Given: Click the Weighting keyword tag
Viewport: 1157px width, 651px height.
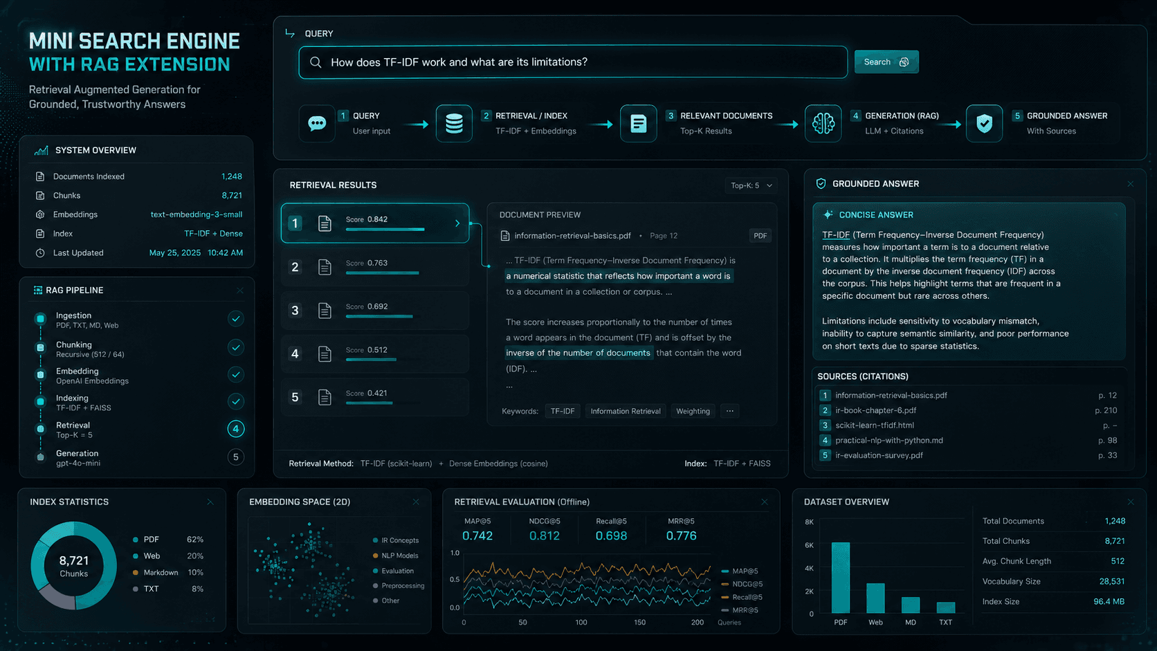Looking at the screenshot, I should [x=693, y=411].
